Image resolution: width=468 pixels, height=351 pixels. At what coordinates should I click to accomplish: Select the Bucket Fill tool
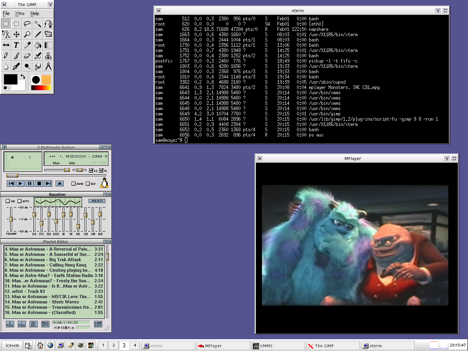pyautogui.click(x=38, y=45)
